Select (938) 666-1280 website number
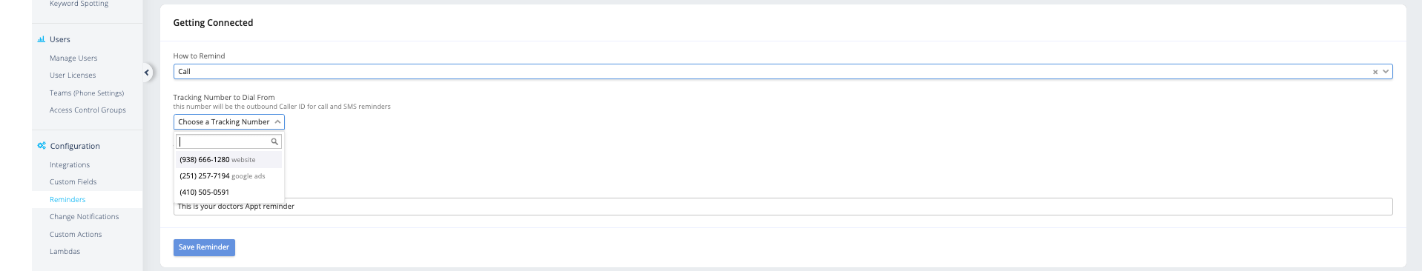This screenshot has height=271, width=1422. pos(228,160)
